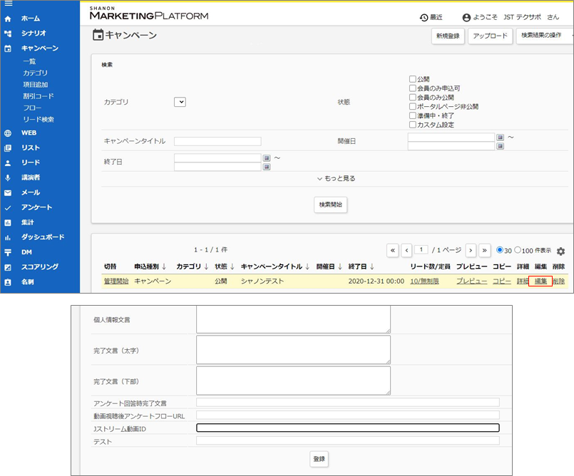Go to the first page arrow icon

click(393, 250)
